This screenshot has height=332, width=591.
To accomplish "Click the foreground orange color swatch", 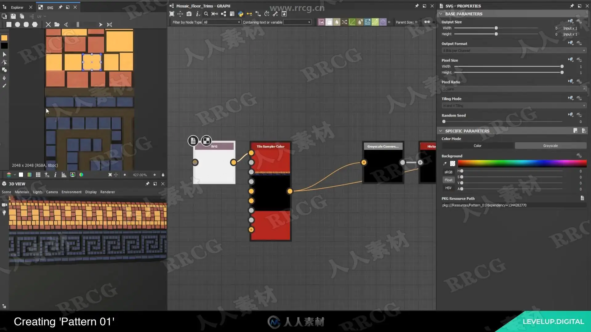I will point(4,38).
